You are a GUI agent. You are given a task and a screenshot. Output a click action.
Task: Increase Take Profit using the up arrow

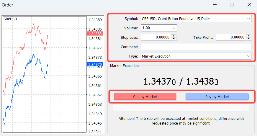[x=249, y=36]
